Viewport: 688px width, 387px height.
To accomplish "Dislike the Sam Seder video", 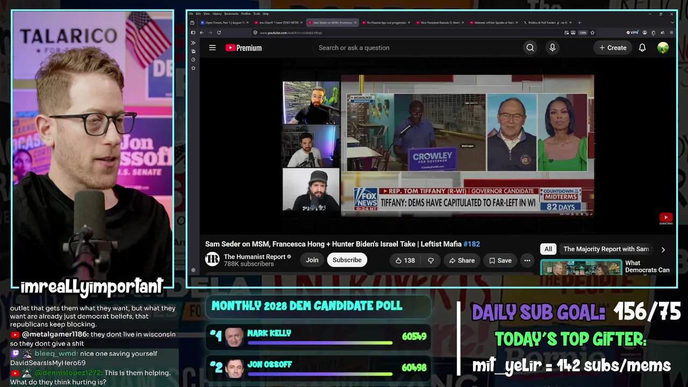I will click(x=431, y=260).
